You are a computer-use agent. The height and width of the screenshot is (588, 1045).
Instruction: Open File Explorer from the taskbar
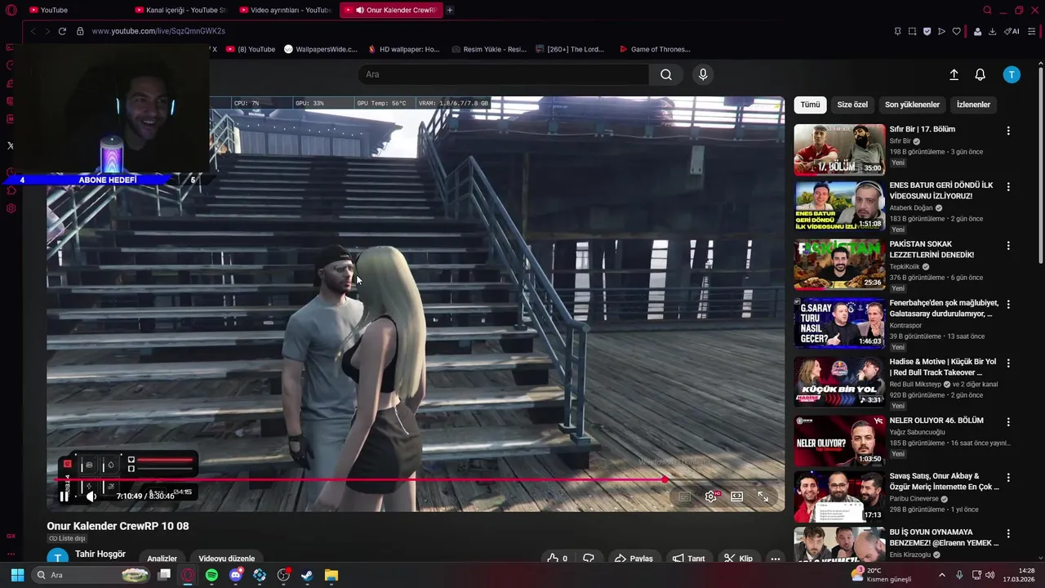[x=331, y=575]
